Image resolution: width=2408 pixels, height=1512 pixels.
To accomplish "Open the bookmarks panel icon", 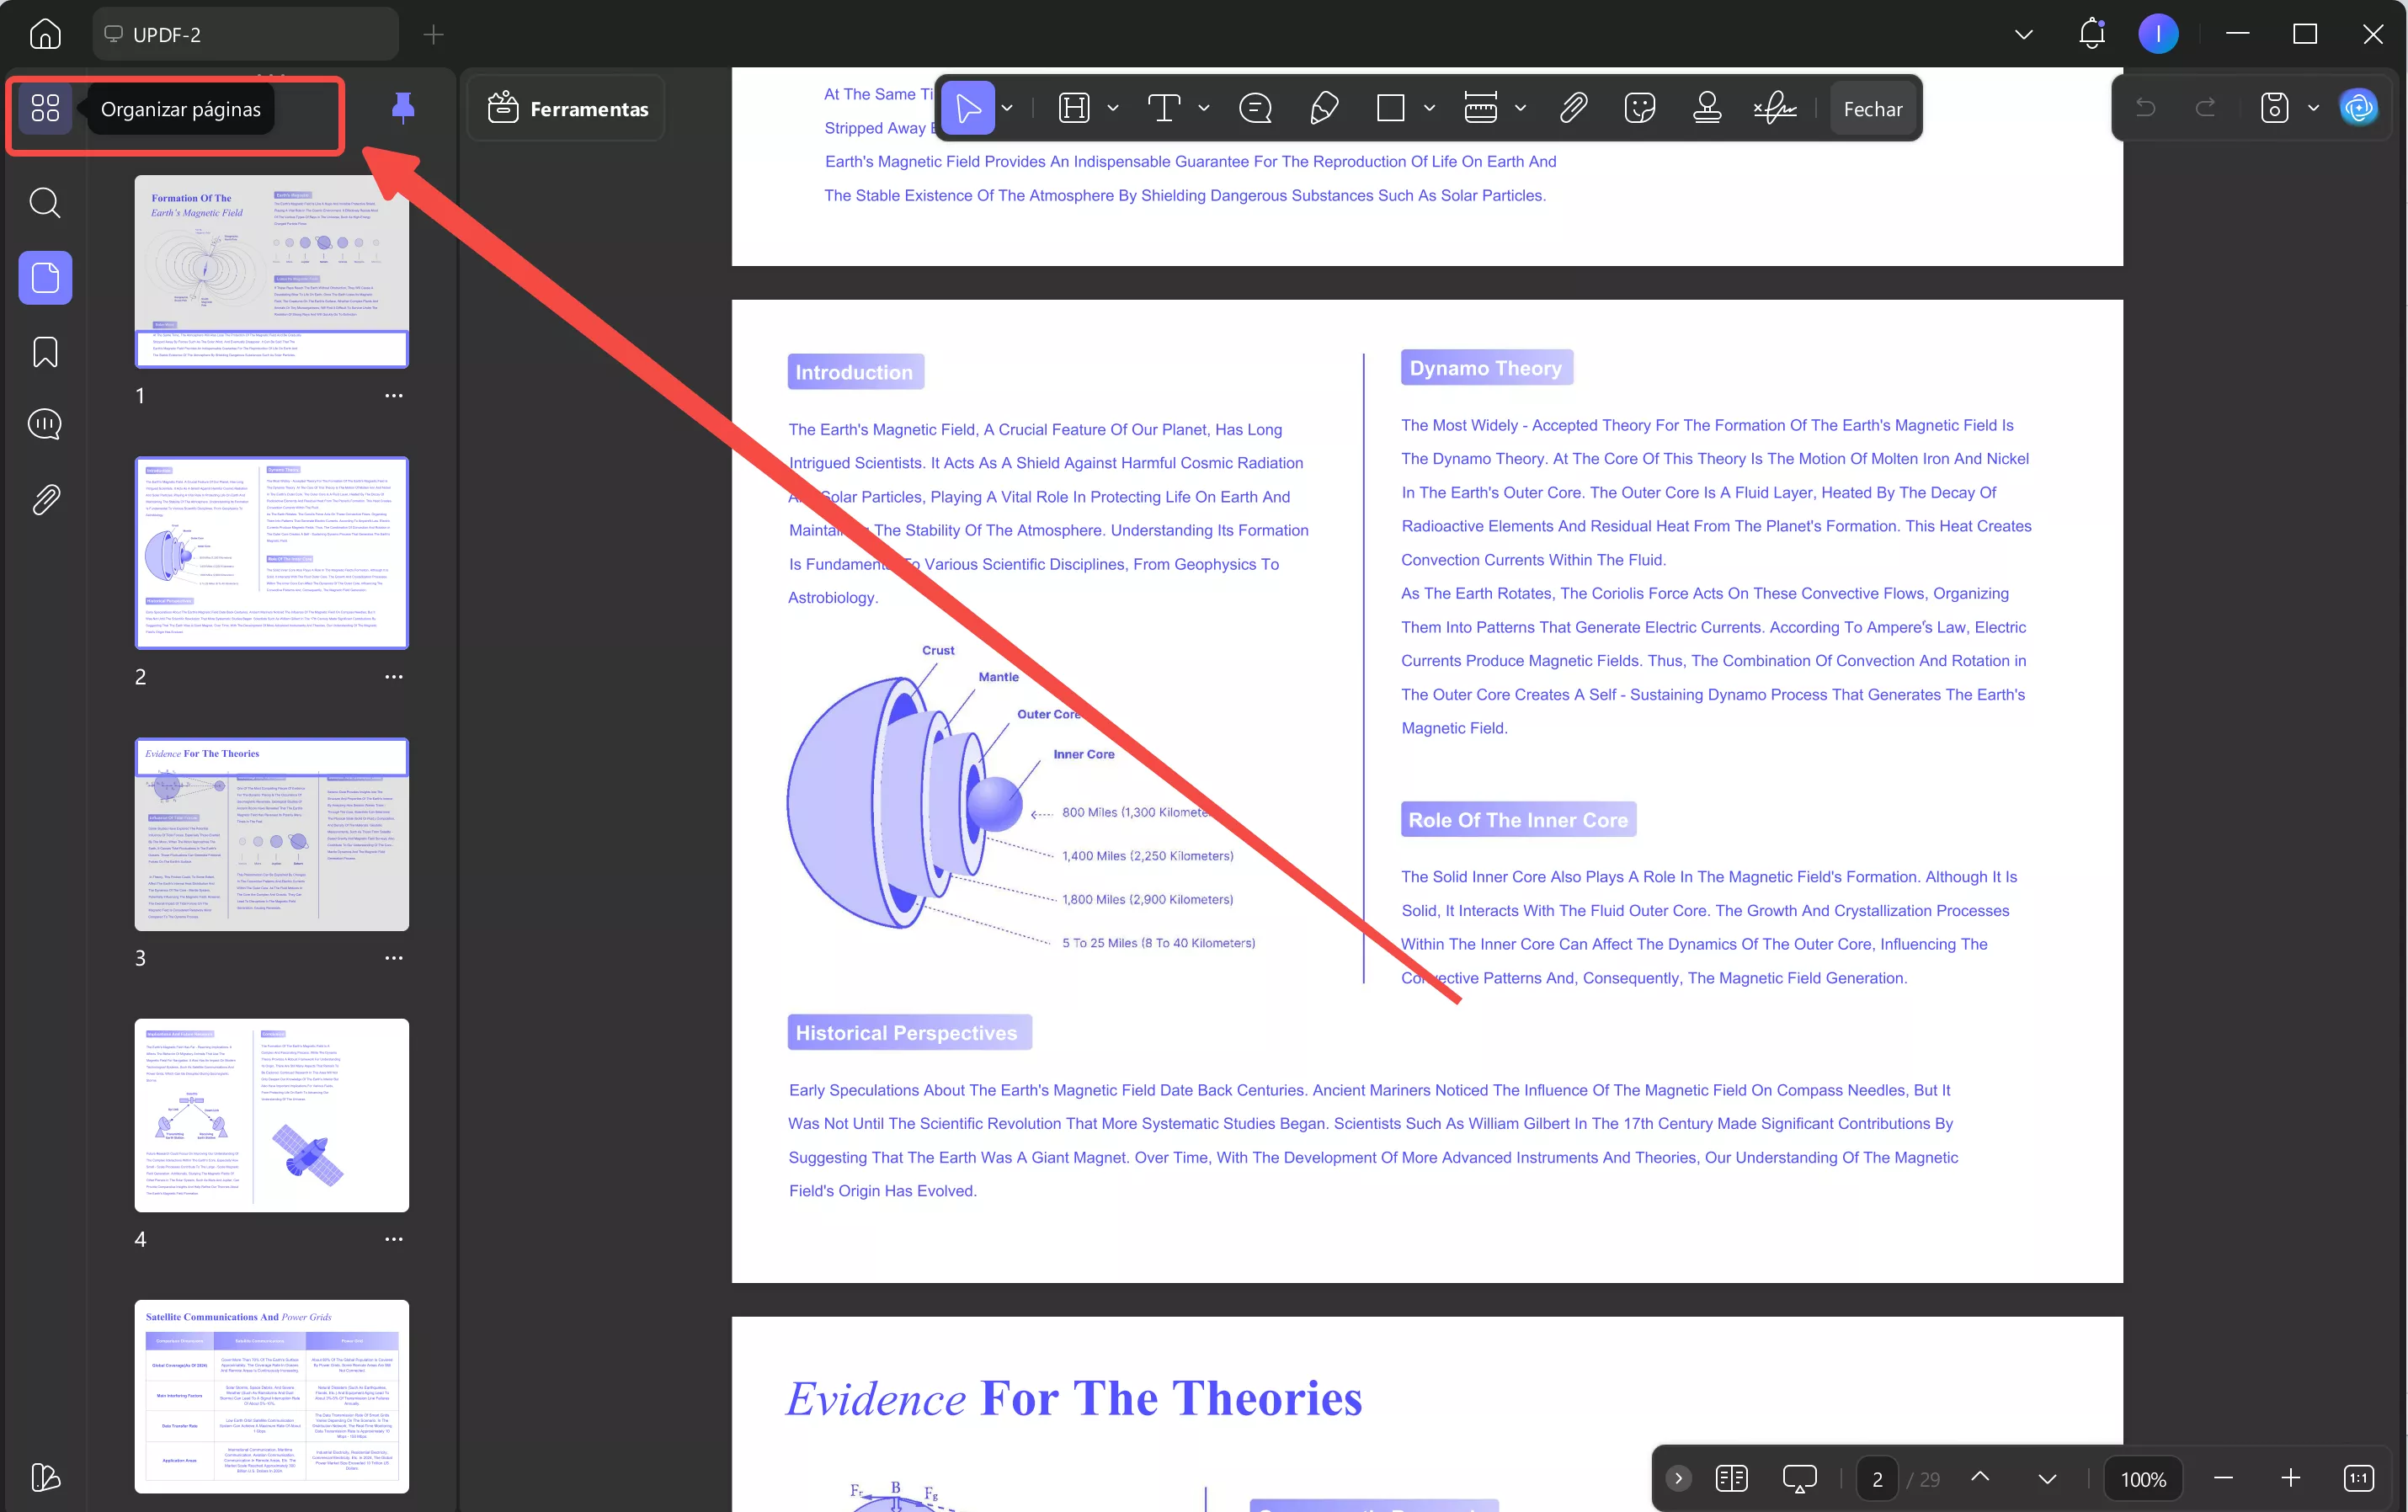I will [x=45, y=352].
